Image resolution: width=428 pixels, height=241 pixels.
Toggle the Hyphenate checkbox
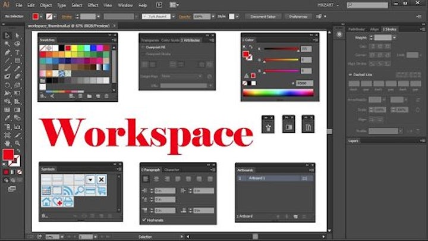tap(145, 220)
